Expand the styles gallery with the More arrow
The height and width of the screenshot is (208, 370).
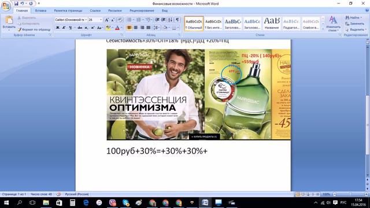click(x=323, y=29)
